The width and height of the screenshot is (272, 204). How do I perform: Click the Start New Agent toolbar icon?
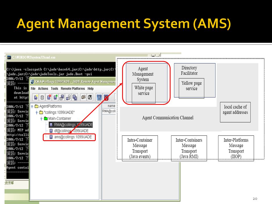[36, 97]
